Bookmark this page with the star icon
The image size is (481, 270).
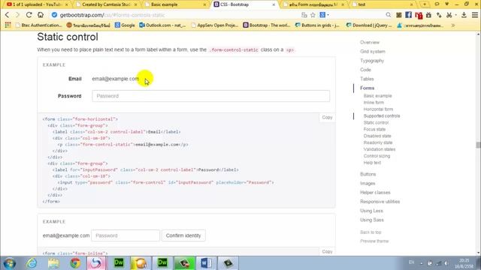click(x=313, y=15)
